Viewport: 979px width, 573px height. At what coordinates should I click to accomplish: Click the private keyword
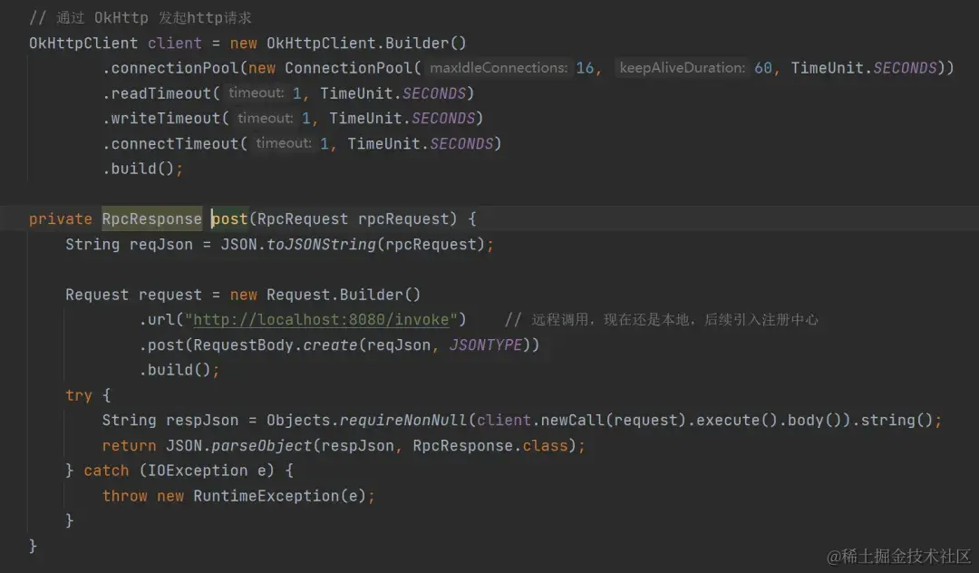coord(60,219)
